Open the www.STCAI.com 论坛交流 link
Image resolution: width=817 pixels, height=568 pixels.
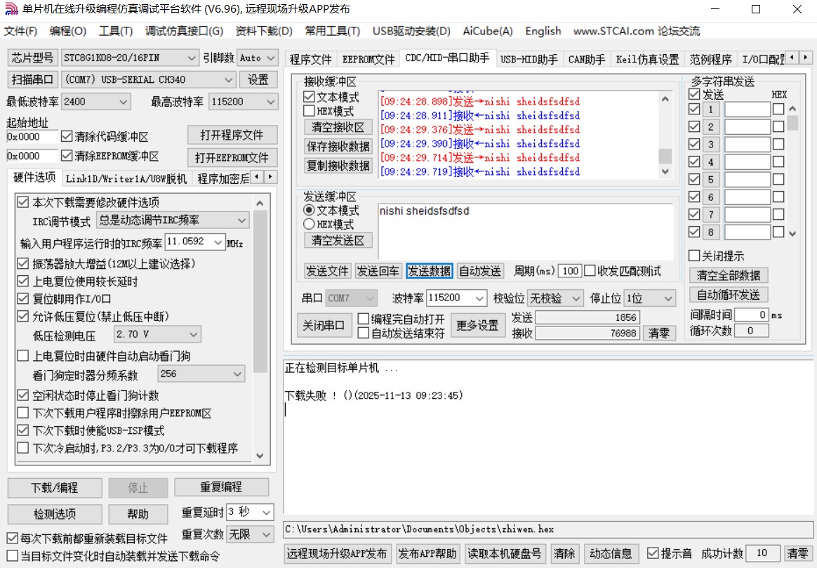[635, 31]
